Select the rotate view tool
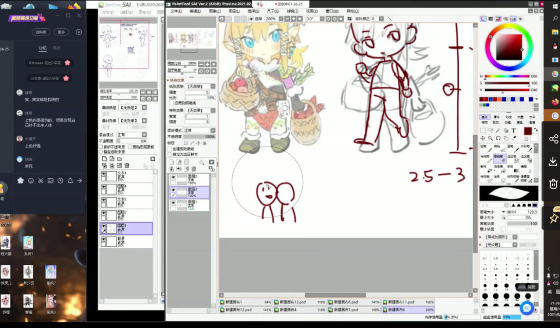This screenshot has height=328, width=560. [x=498, y=138]
